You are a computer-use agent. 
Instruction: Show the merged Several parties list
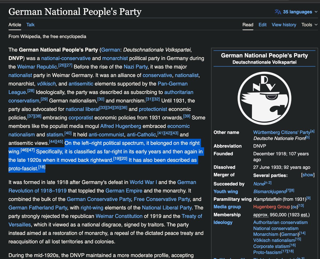click(308, 175)
